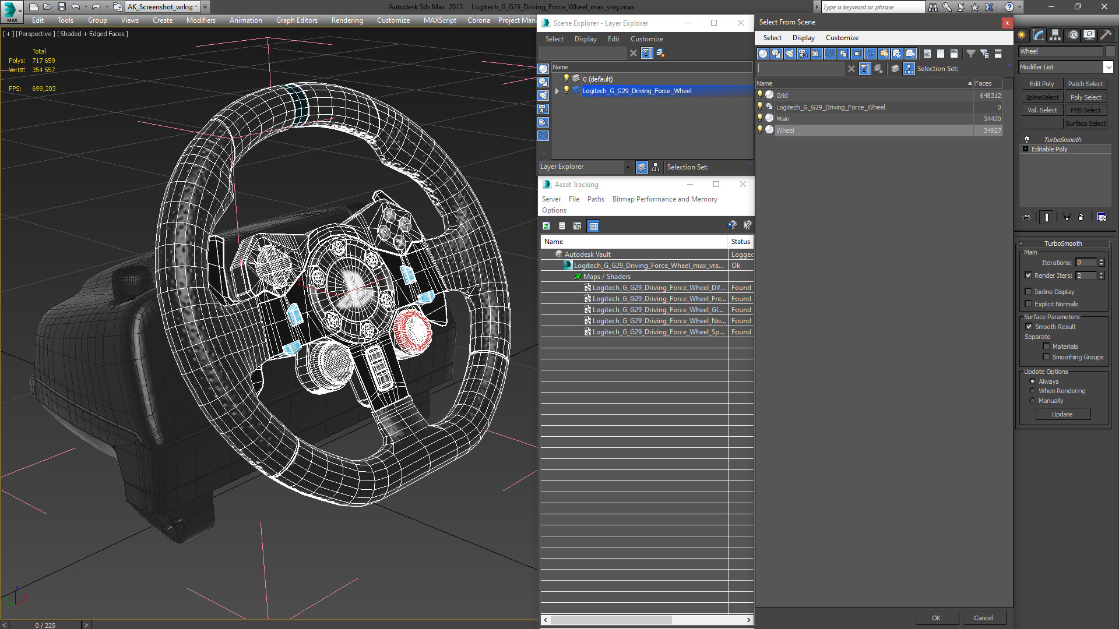
Task: Toggle TurboSmooth modifier lightbulb visibility
Action: tap(1027, 140)
